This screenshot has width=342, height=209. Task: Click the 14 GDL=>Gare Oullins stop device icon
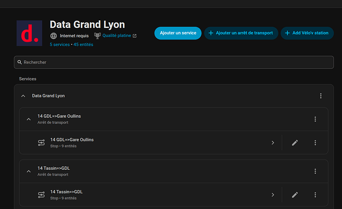coord(41,142)
